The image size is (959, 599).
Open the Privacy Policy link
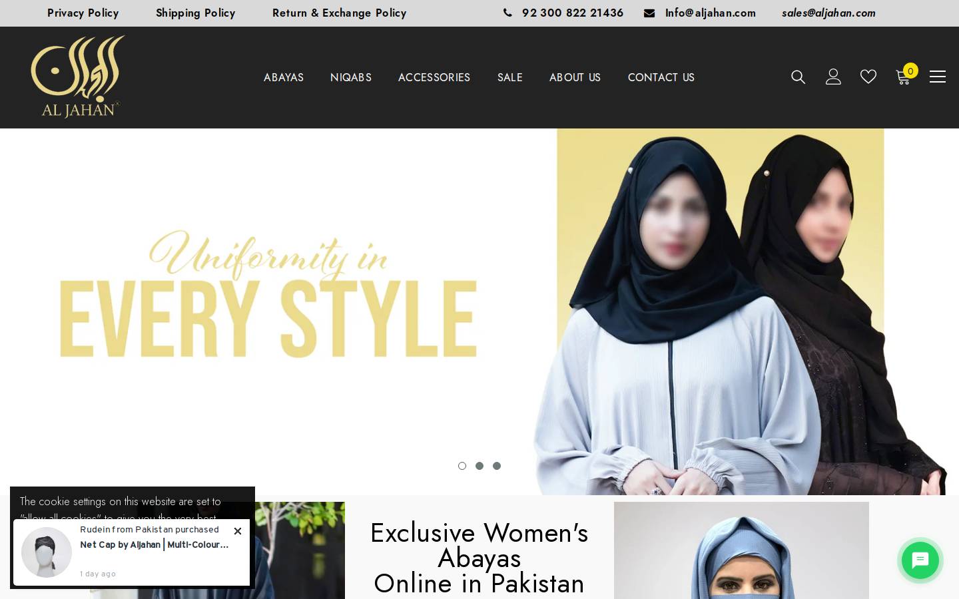click(x=83, y=13)
